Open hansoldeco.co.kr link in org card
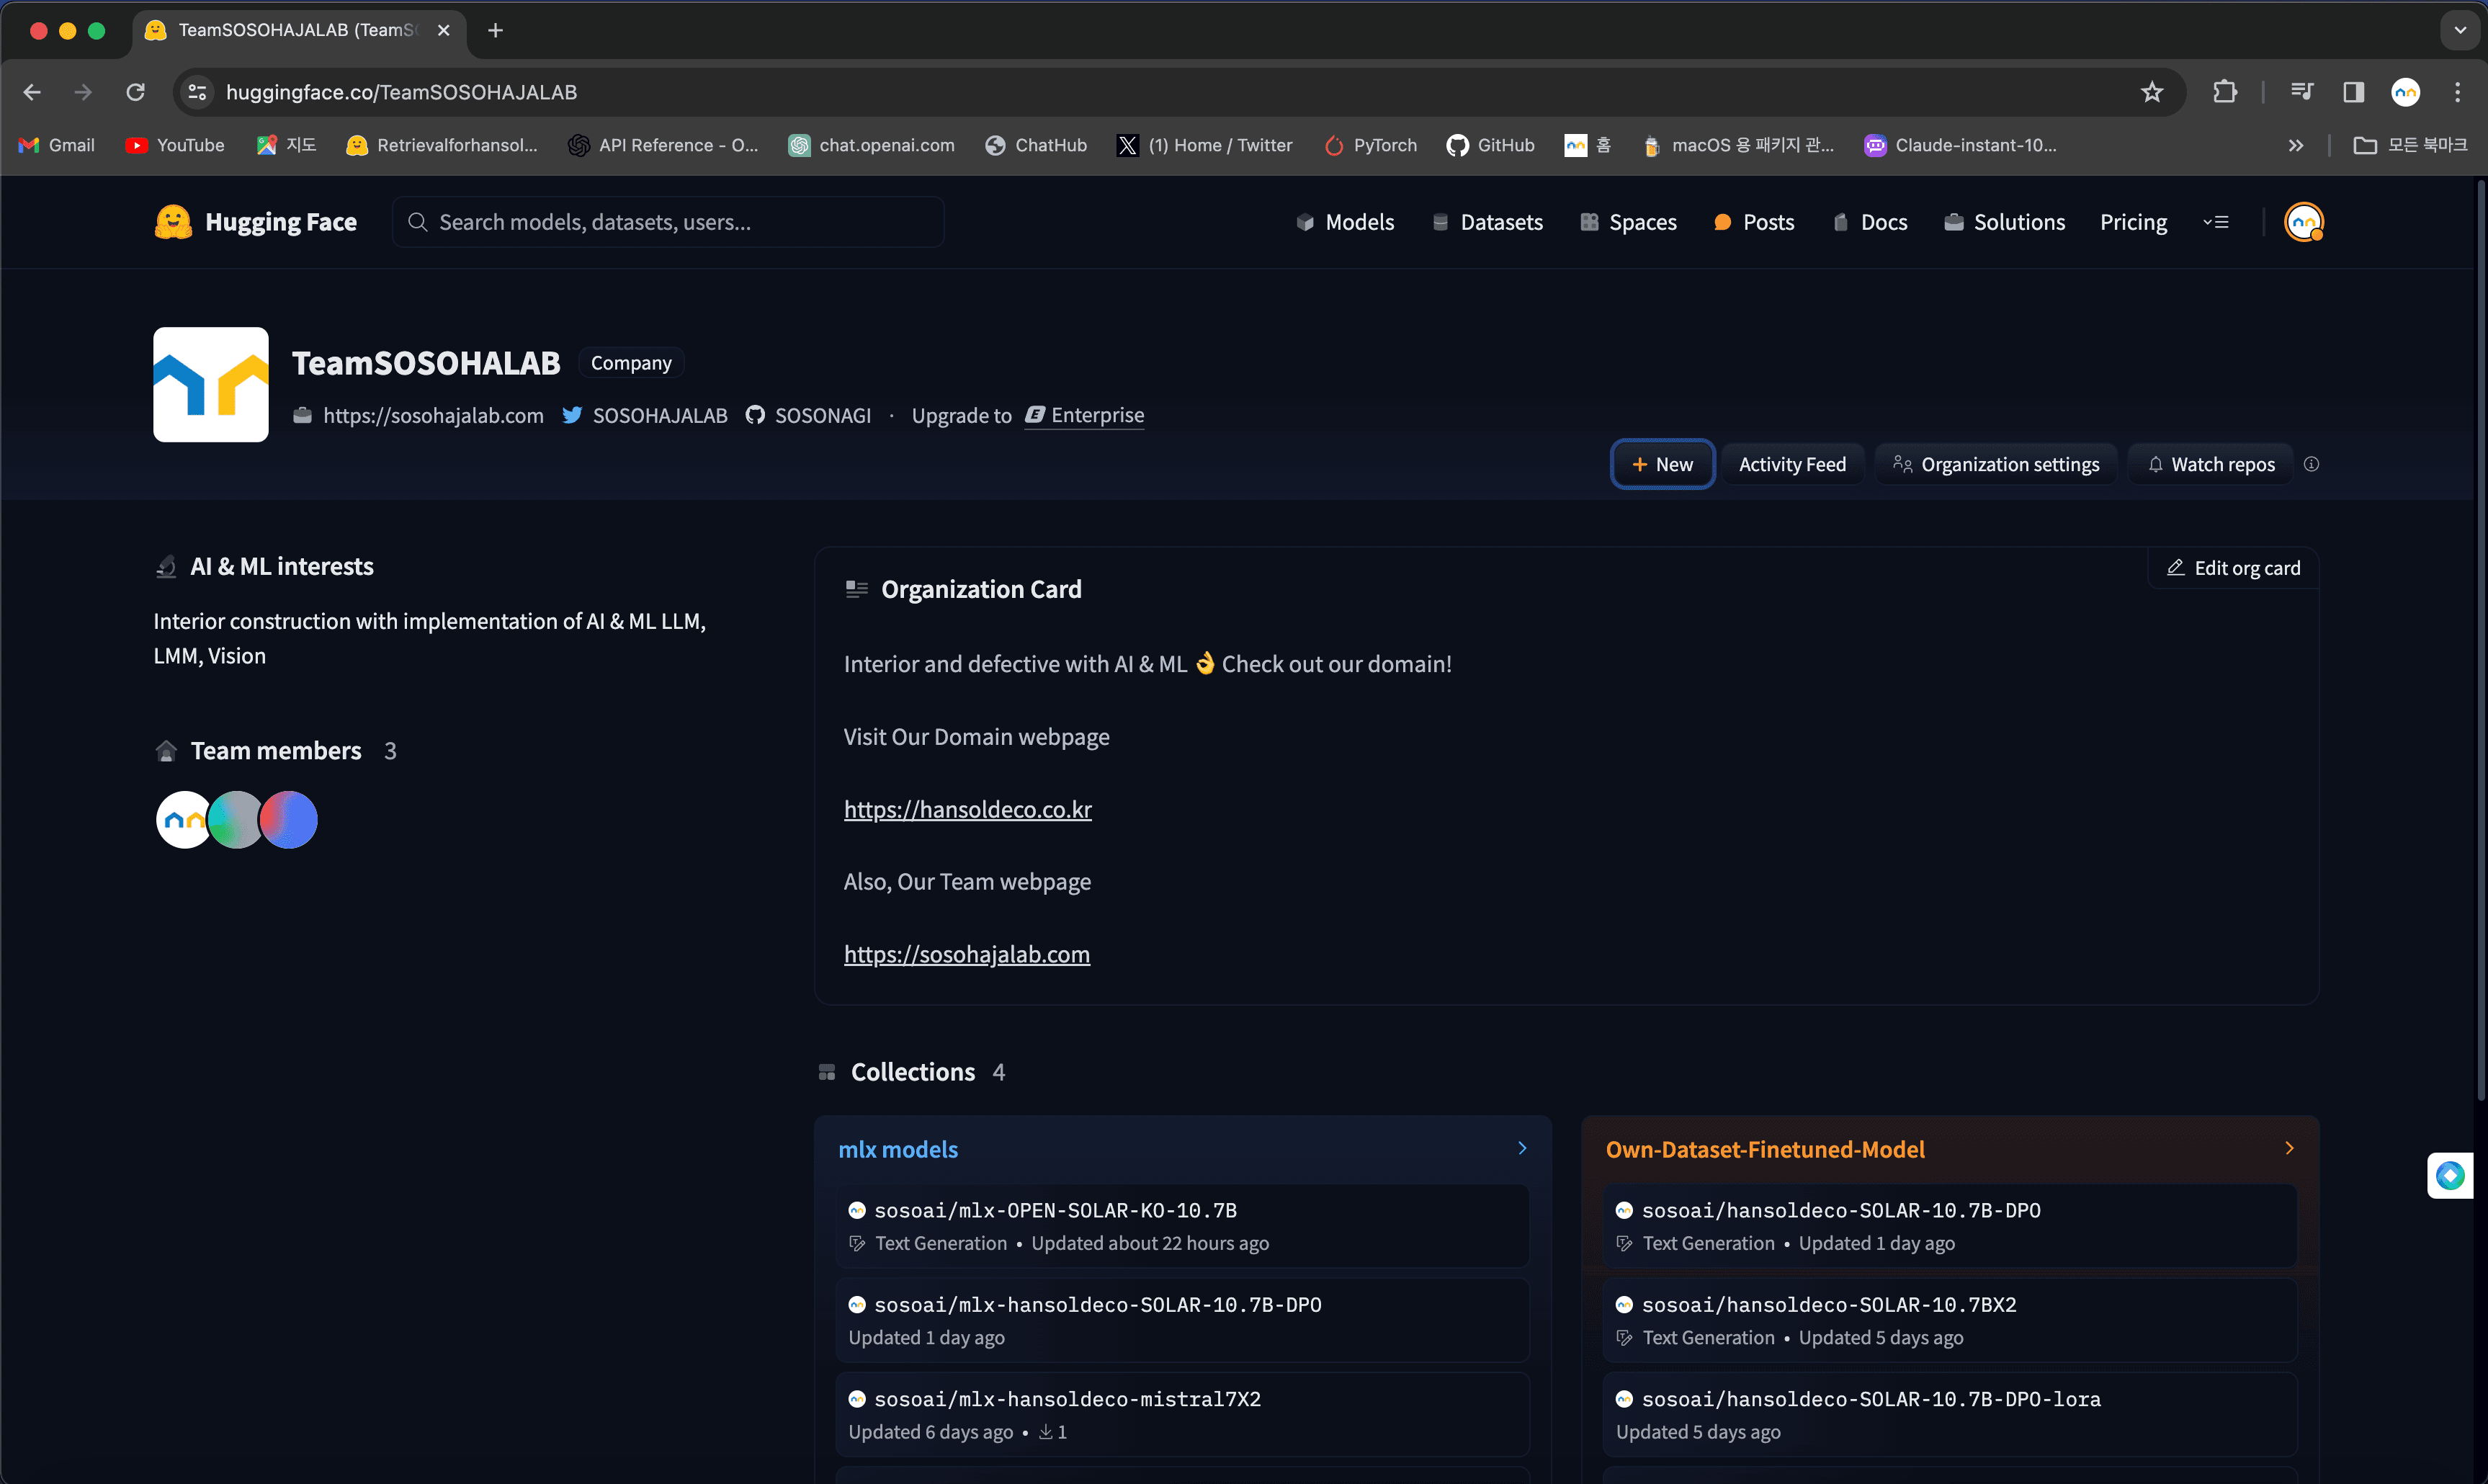Viewport: 2488px width, 1484px height. point(967,809)
